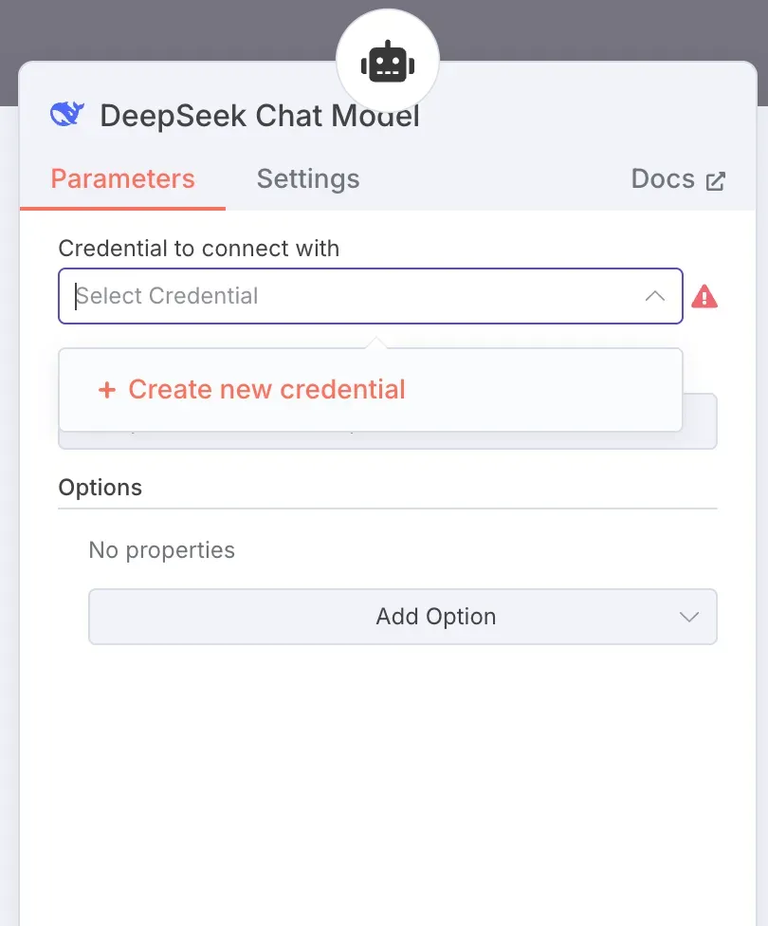The height and width of the screenshot is (926, 768).
Task: Click the partially hidden field below credential popup
Action: click(x=700, y=421)
